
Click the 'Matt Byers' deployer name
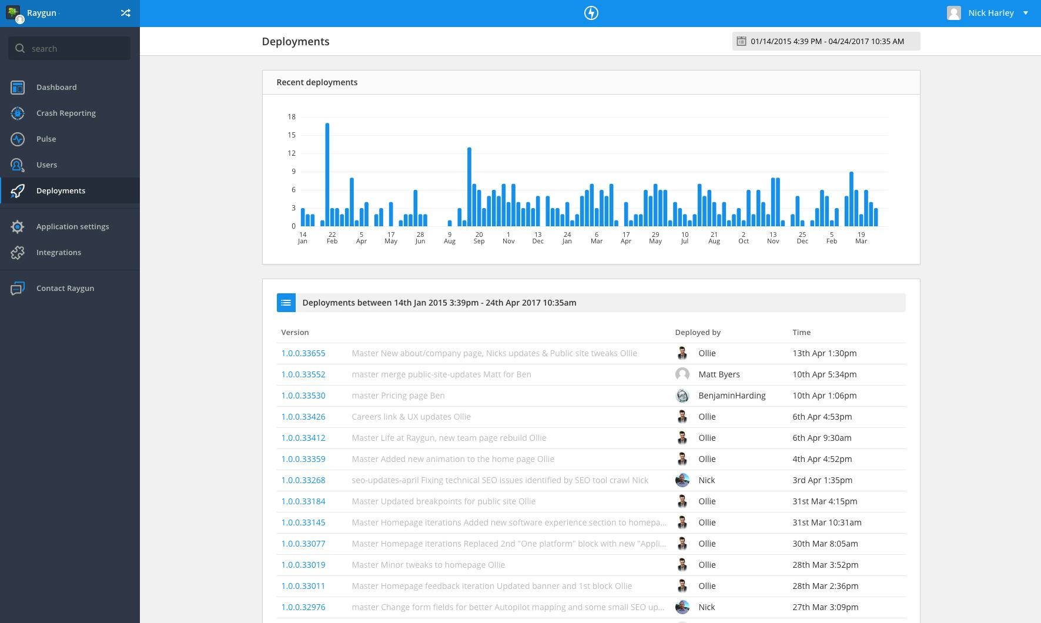click(719, 374)
